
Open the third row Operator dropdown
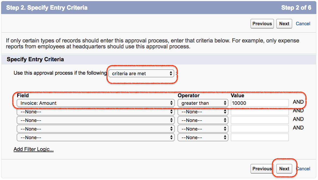(x=203, y=120)
